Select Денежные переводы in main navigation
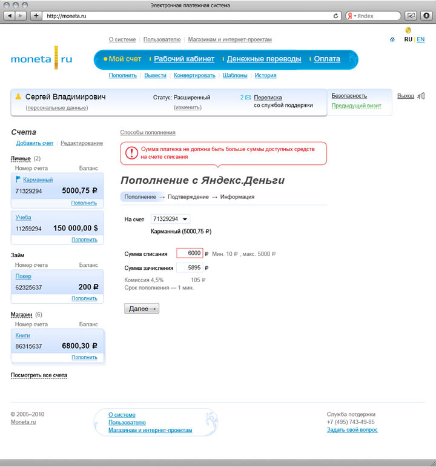 tap(263, 59)
